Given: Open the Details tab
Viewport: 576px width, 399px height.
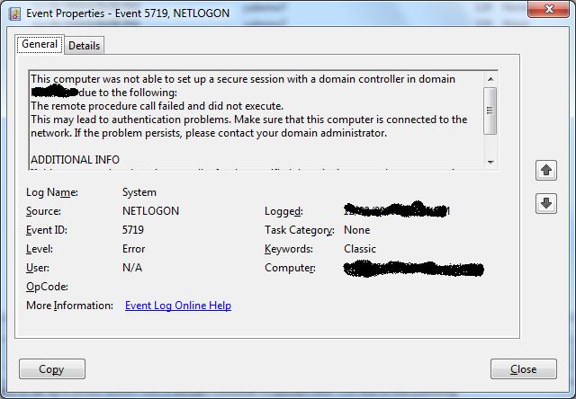Looking at the screenshot, I should [84, 46].
